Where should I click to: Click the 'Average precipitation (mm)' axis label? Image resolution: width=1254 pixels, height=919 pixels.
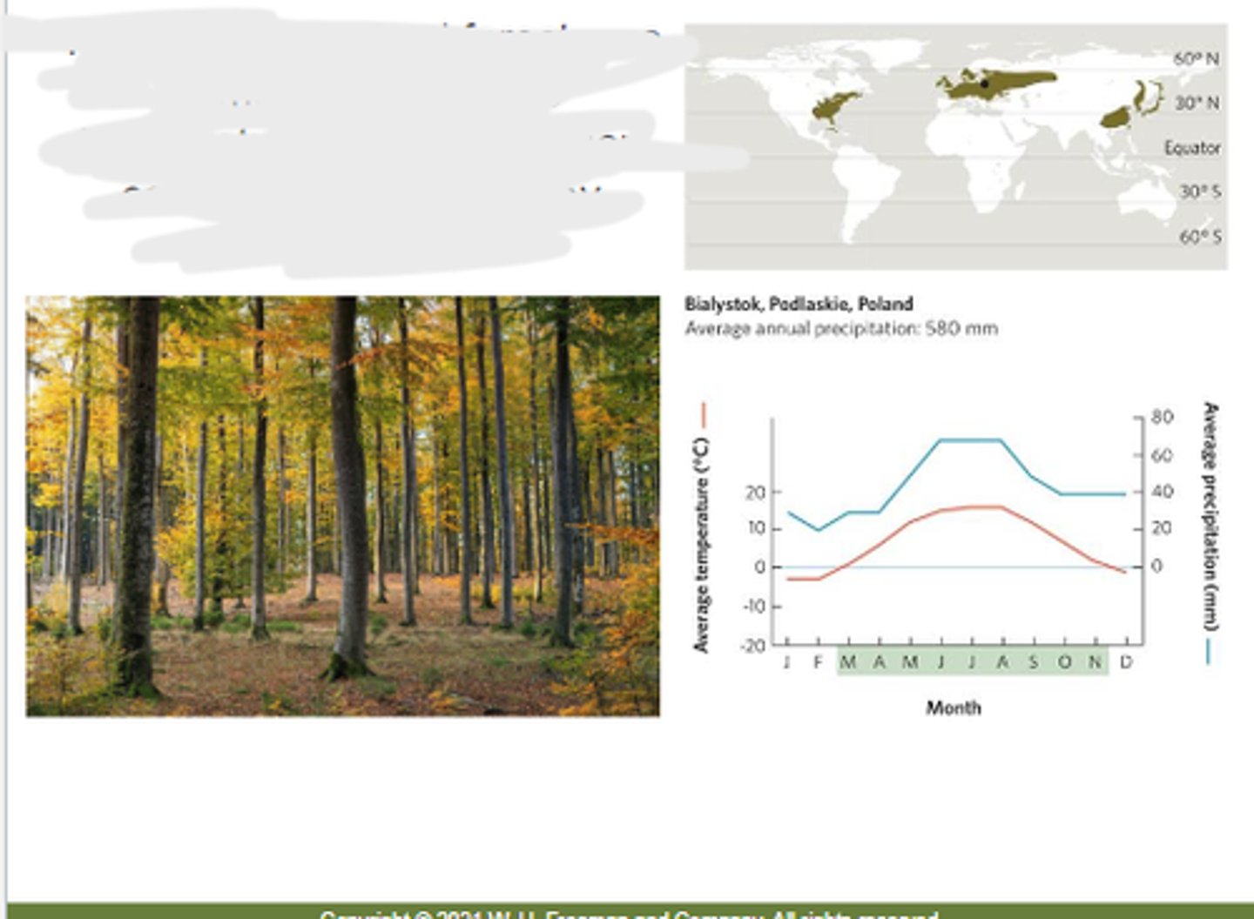click(1210, 516)
